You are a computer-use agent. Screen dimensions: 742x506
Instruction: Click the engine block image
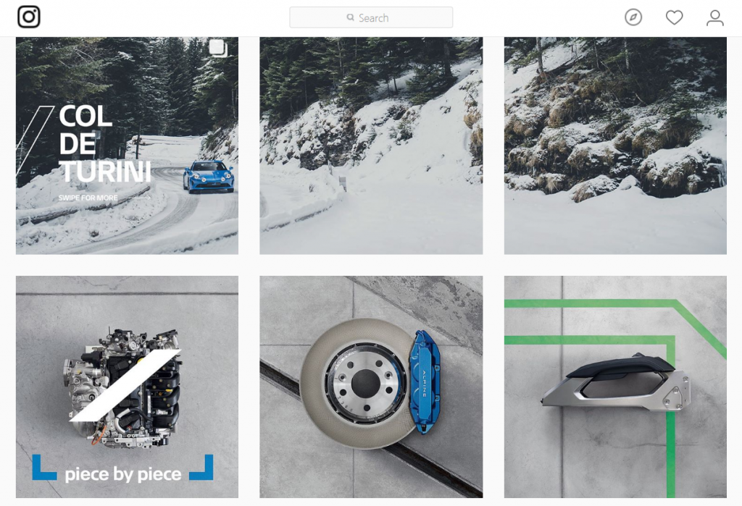point(123,387)
